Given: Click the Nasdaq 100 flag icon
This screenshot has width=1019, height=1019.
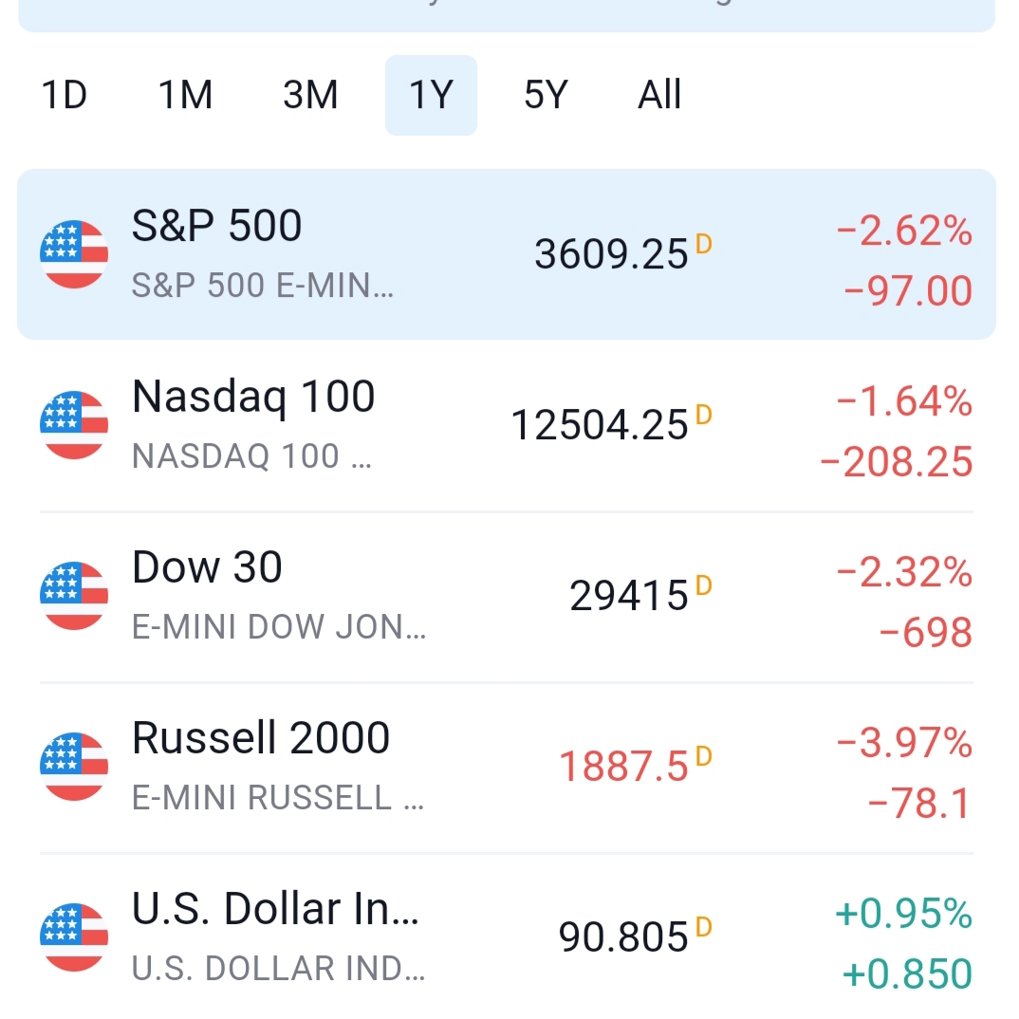Looking at the screenshot, I should pos(74,425).
